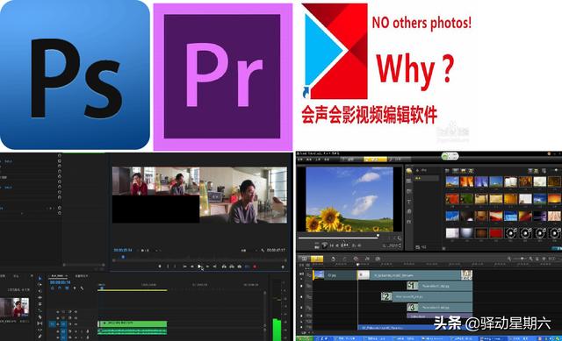Click the camera export-frame icon under monitor
The height and width of the screenshot is (341, 562).
click(x=240, y=266)
